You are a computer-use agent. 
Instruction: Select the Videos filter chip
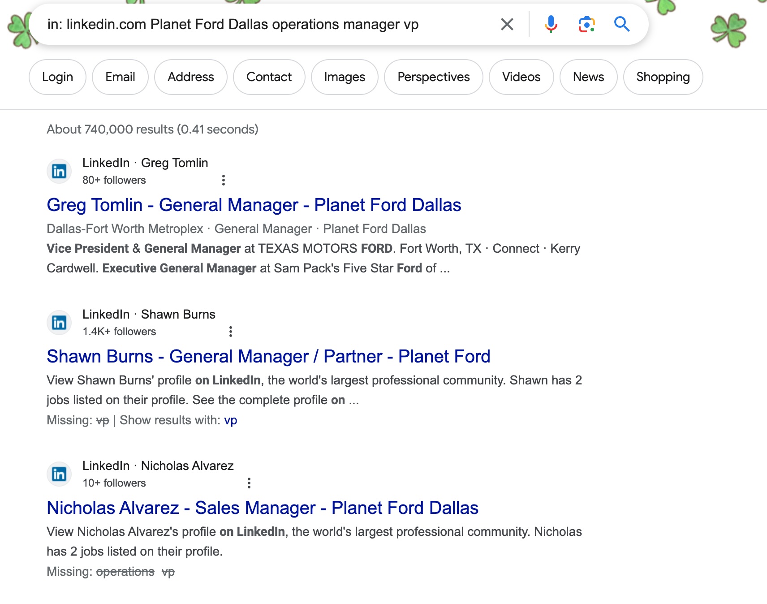pyautogui.click(x=521, y=77)
